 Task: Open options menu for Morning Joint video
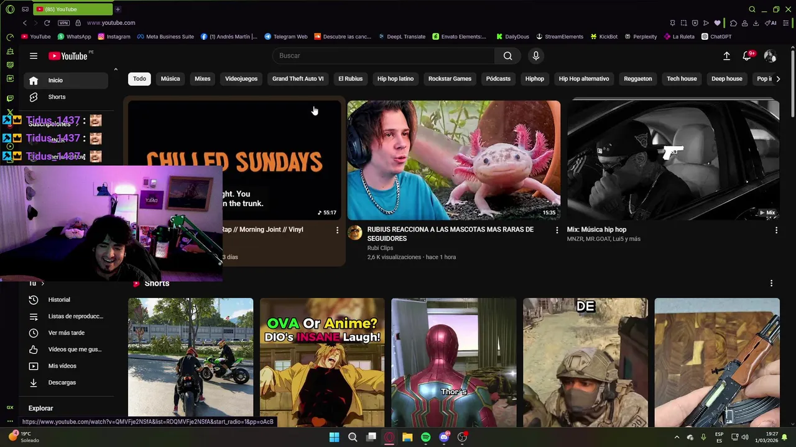point(337,230)
